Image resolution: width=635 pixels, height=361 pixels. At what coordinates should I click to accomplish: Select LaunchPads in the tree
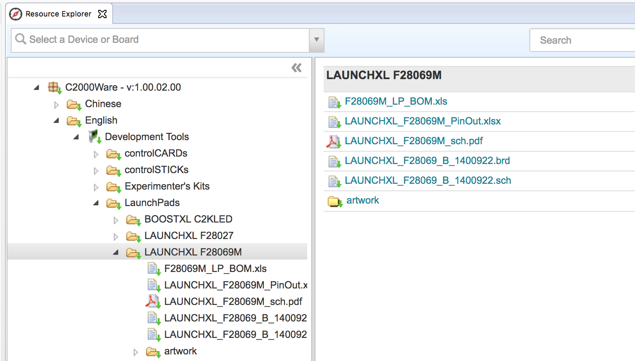[152, 203]
